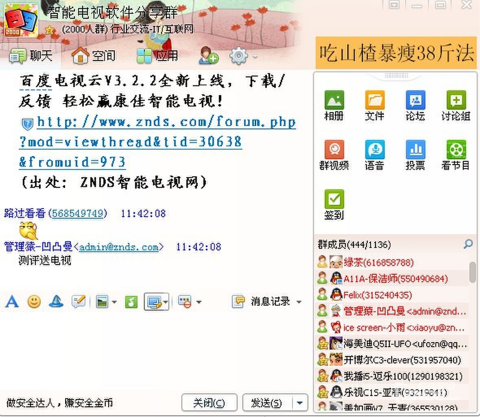
Task: Click the notepad with pencil toolbar icon
Action: coord(79,302)
